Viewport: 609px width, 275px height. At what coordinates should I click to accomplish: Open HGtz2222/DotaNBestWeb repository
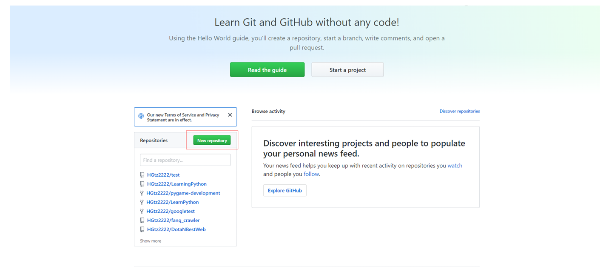point(176,229)
